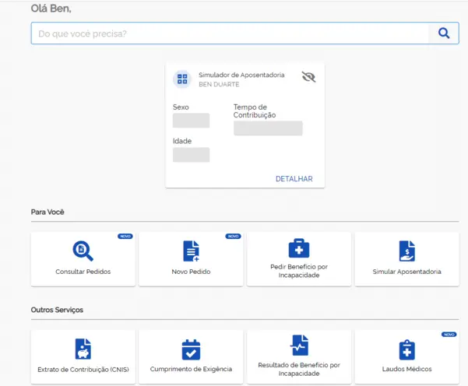Click the Cumprimento de Exigência calendar check icon
This screenshot has height=386, width=468.
[x=191, y=349]
